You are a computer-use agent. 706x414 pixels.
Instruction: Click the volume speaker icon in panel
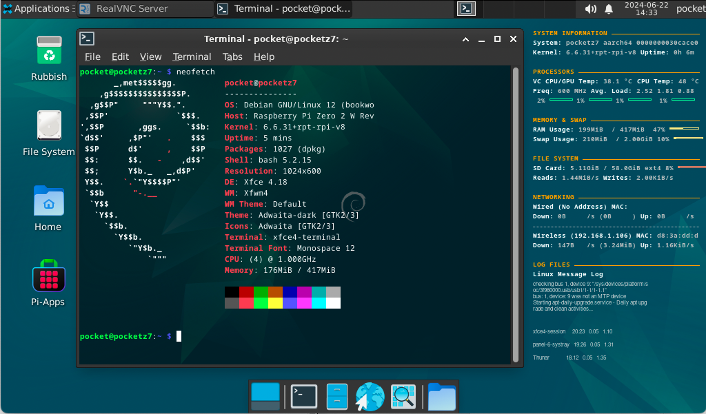click(x=590, y=9)
